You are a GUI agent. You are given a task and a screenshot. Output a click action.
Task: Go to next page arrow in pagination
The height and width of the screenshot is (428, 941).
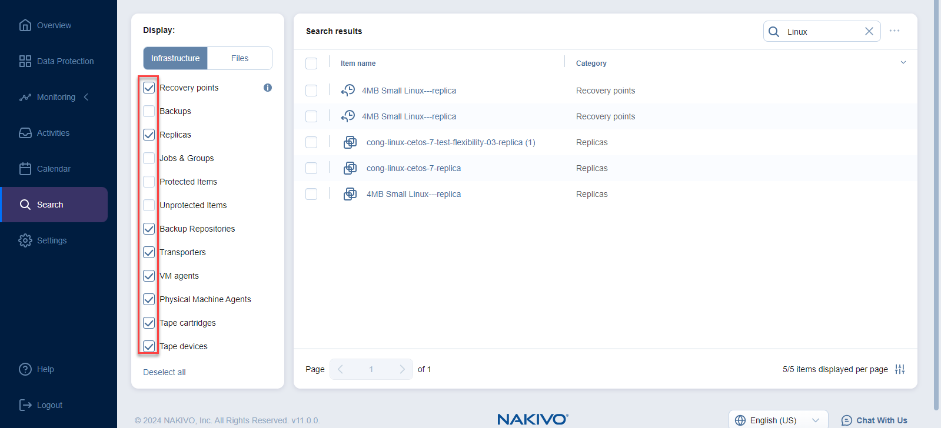(402, 369)
